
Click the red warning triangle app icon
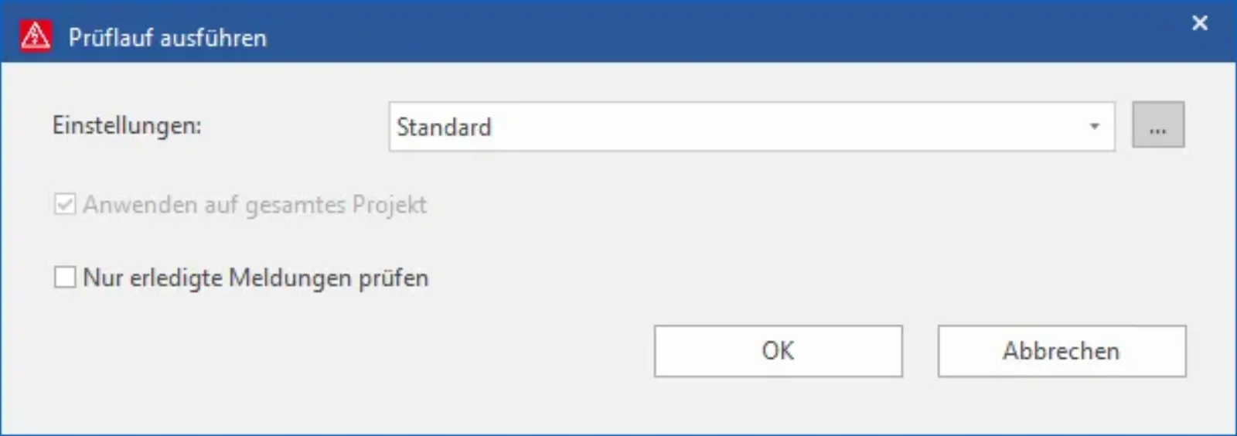click(36, 36)
